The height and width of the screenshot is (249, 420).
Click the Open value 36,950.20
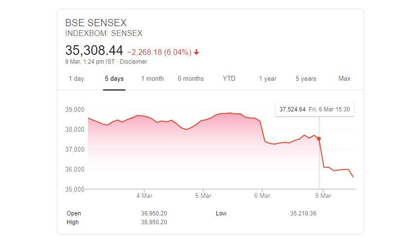click(154, 213)
